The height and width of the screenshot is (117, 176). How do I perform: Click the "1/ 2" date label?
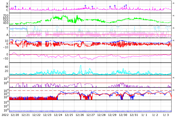(x=155, y=115)
